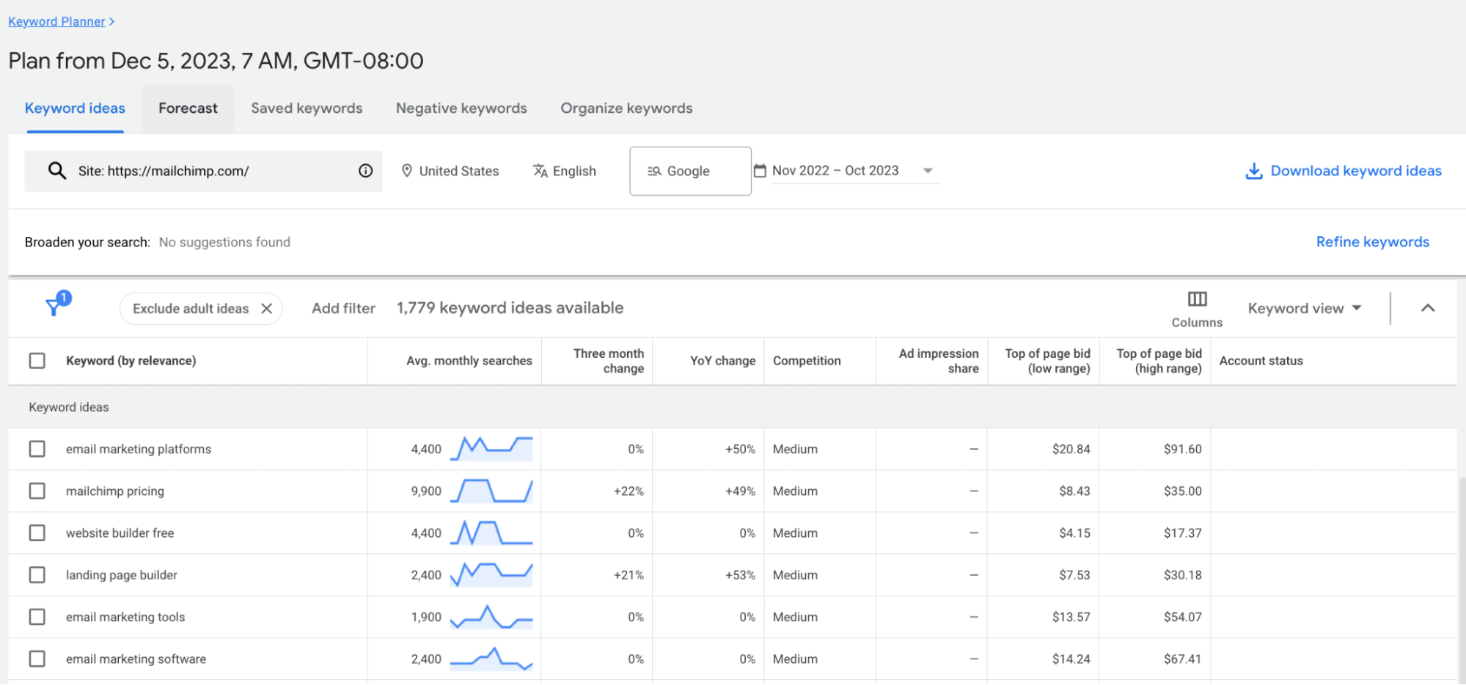Sort by YoY change column header
Image resolution: width=1466 pixels, height=685 pixels.
tap(722, 361)
